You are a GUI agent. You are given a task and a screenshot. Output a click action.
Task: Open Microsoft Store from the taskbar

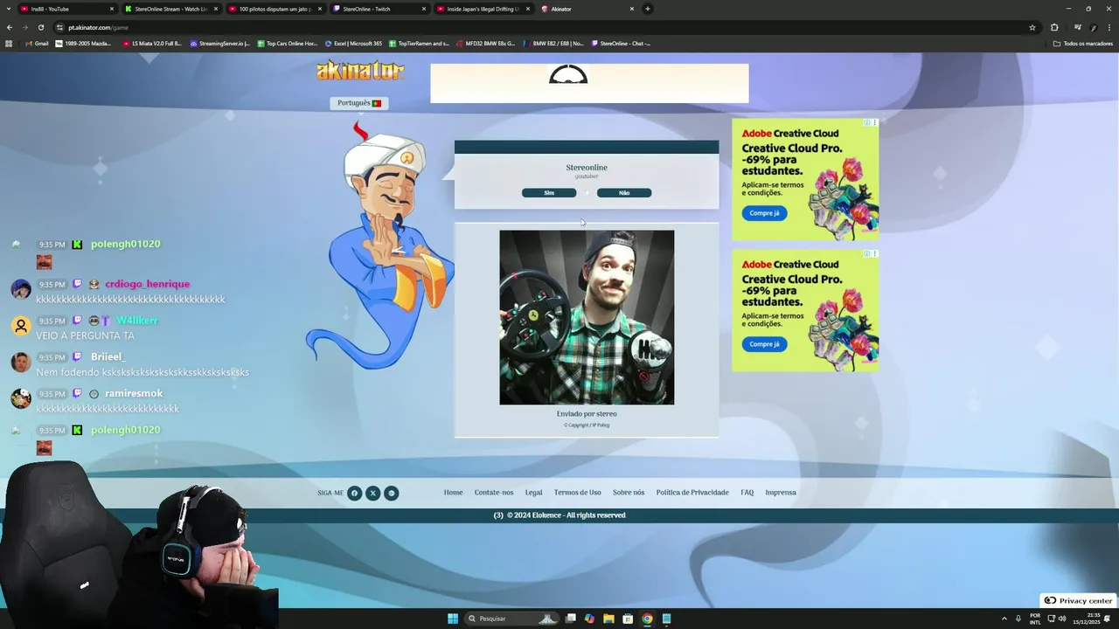click(x=628, y=619)
